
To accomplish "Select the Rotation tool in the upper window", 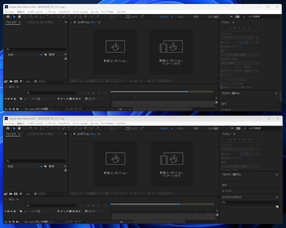I will point(47,17).
